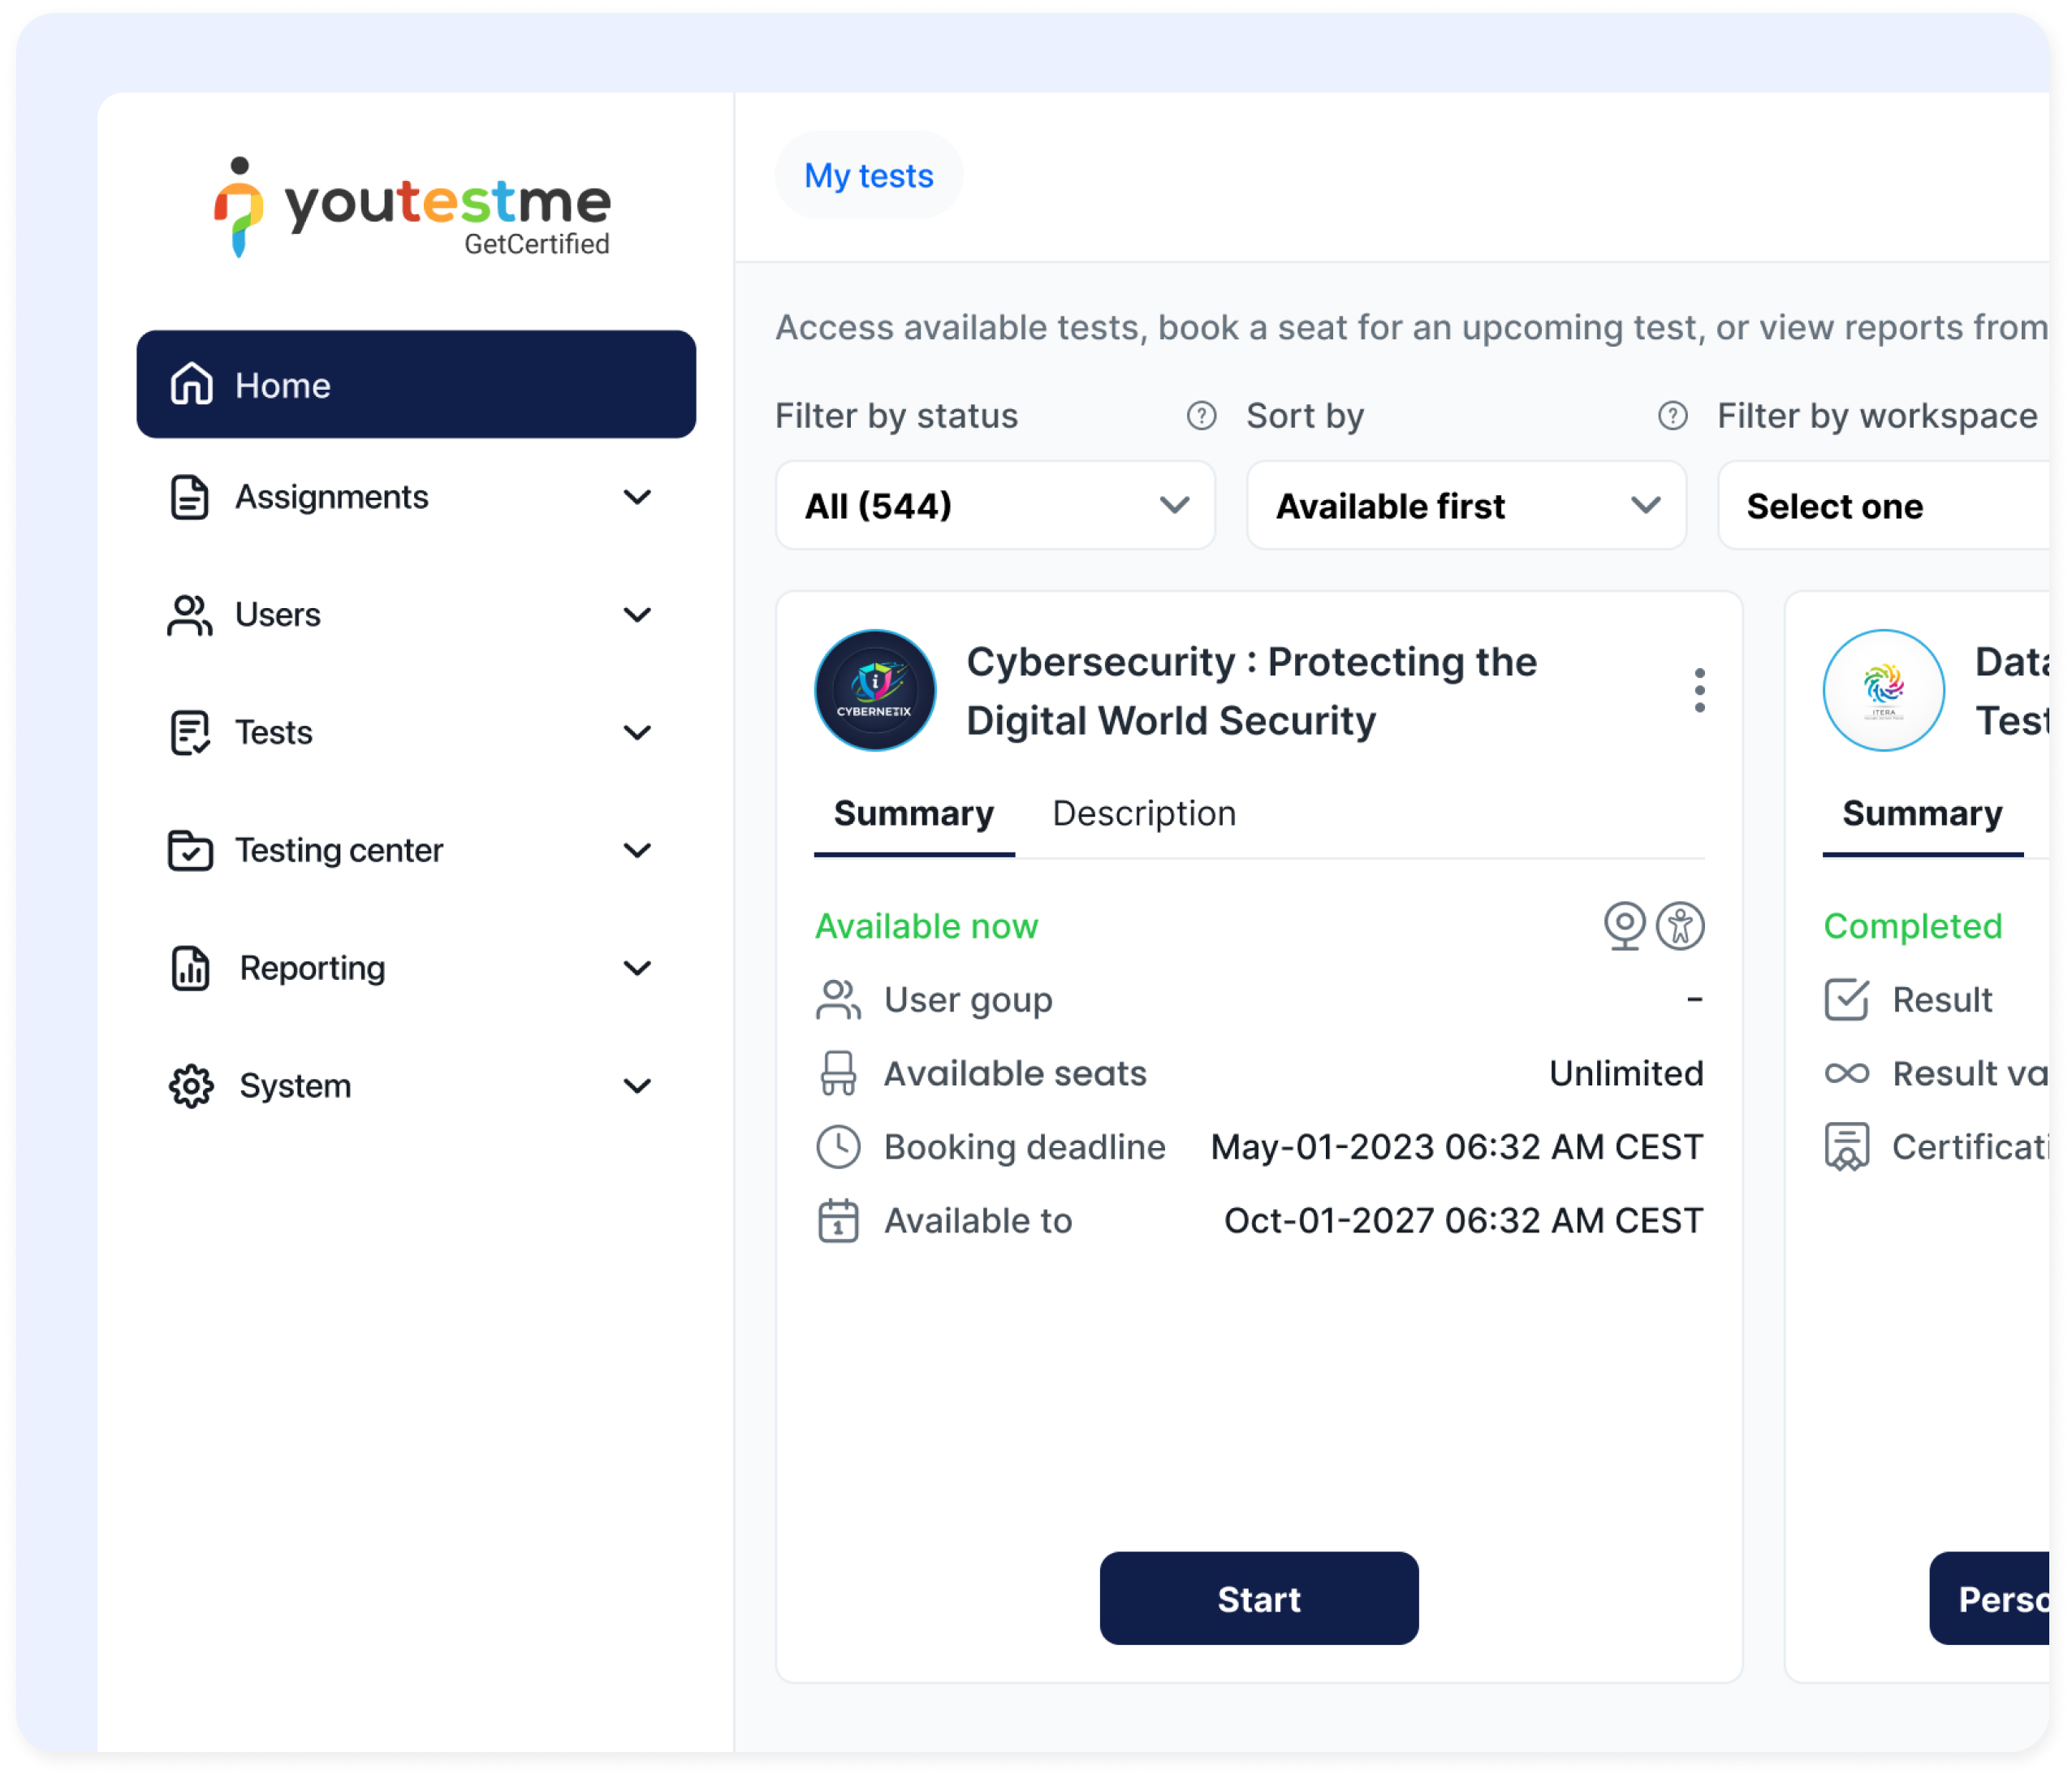Click the Home icon in sidebar
Viewport: 2072px width, 1778px height.
191,385
